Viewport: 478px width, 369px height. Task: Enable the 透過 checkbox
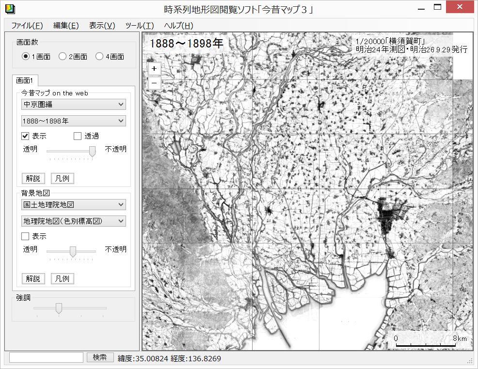coord(78,136)
